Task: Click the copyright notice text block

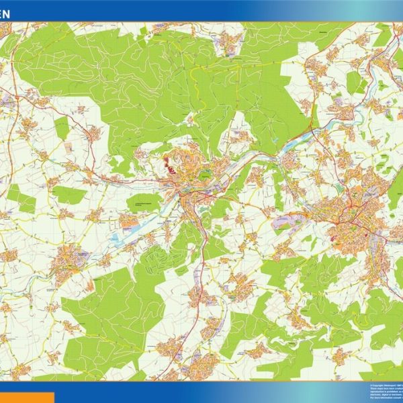Action: [386, 391]
